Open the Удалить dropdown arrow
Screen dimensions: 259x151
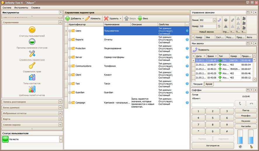click(x=120, y=18)
